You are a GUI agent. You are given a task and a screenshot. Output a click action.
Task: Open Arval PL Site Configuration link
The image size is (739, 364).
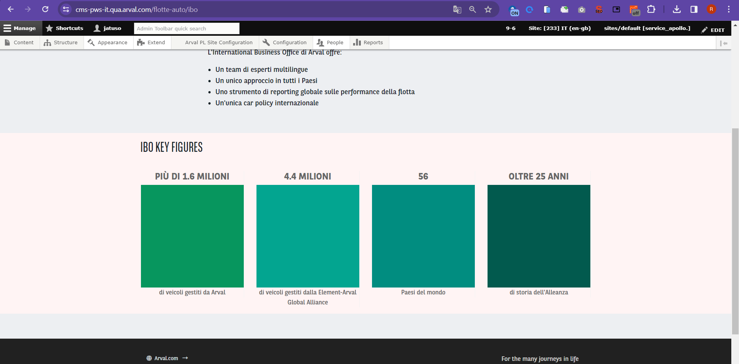(219, 42)
